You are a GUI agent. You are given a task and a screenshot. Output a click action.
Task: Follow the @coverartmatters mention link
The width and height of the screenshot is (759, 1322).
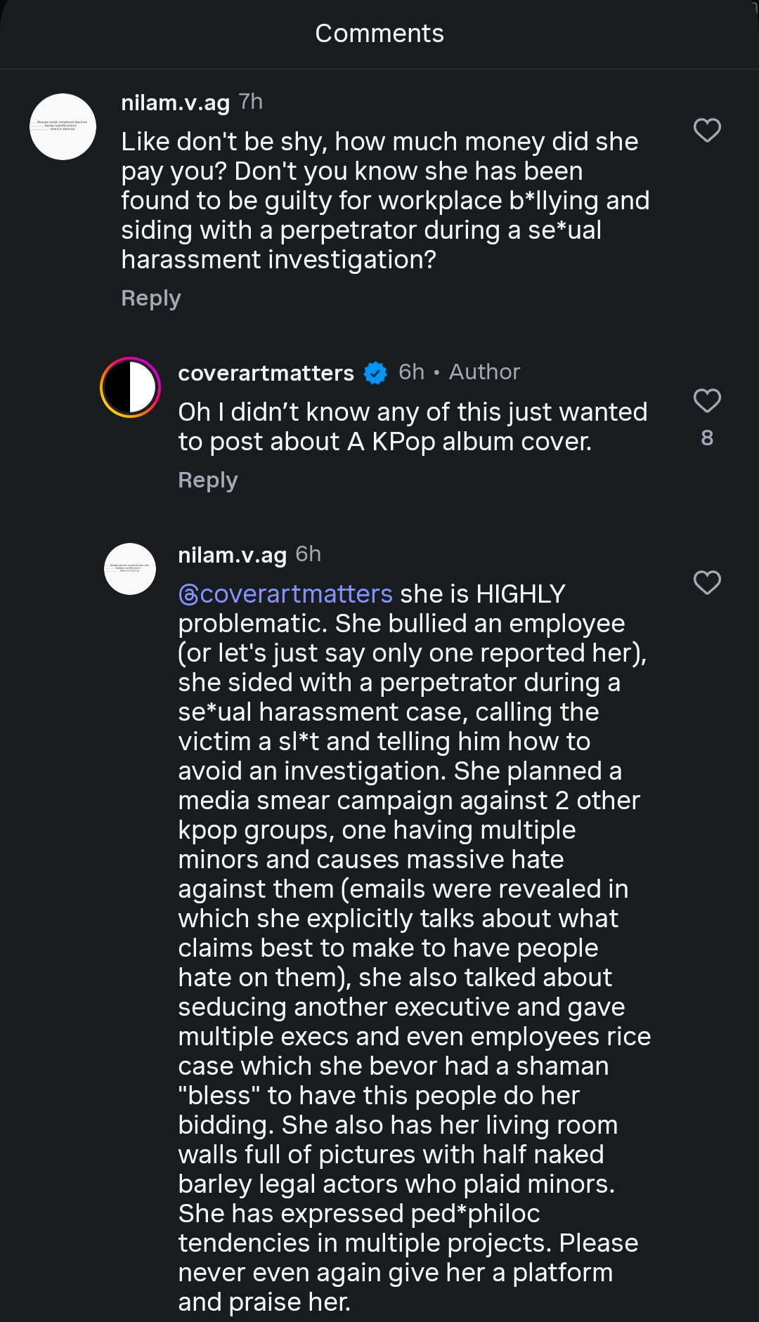[285, 594]
